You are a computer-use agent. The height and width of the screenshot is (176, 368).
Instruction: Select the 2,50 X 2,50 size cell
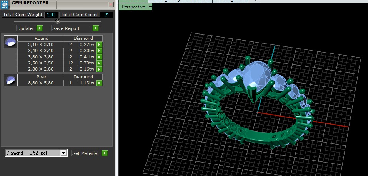point(41,63)
